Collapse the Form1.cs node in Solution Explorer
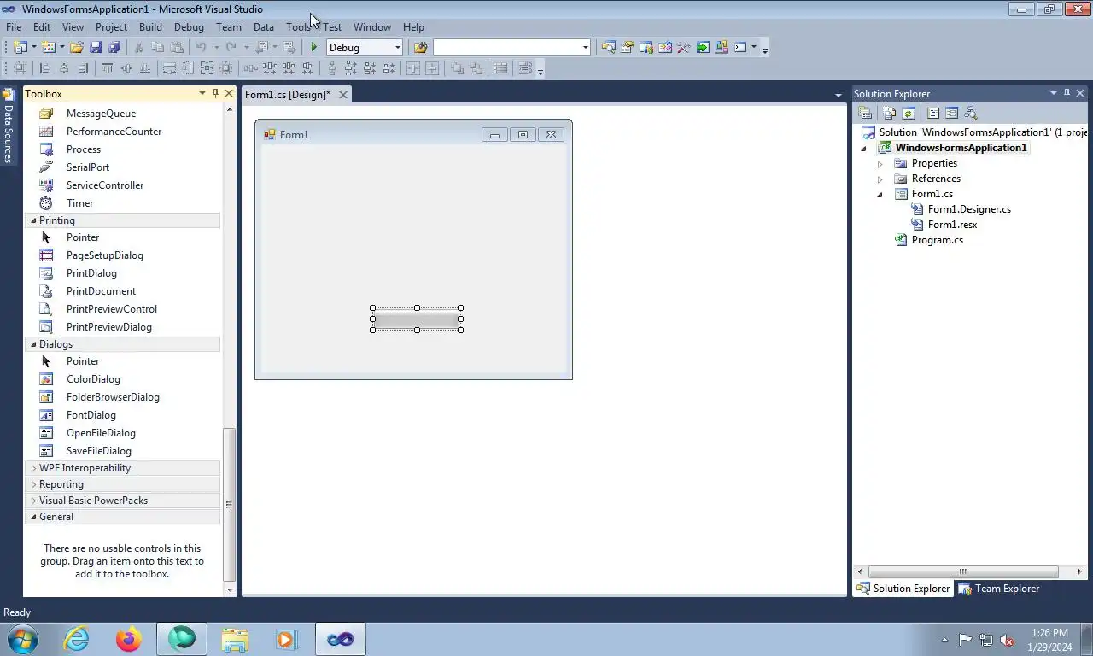This screenshot has height=656, width=1093. coord(880,194)
